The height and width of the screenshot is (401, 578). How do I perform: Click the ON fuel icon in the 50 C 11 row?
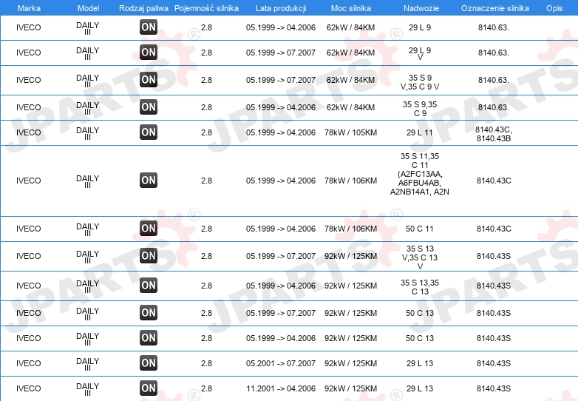pos(149,229)
